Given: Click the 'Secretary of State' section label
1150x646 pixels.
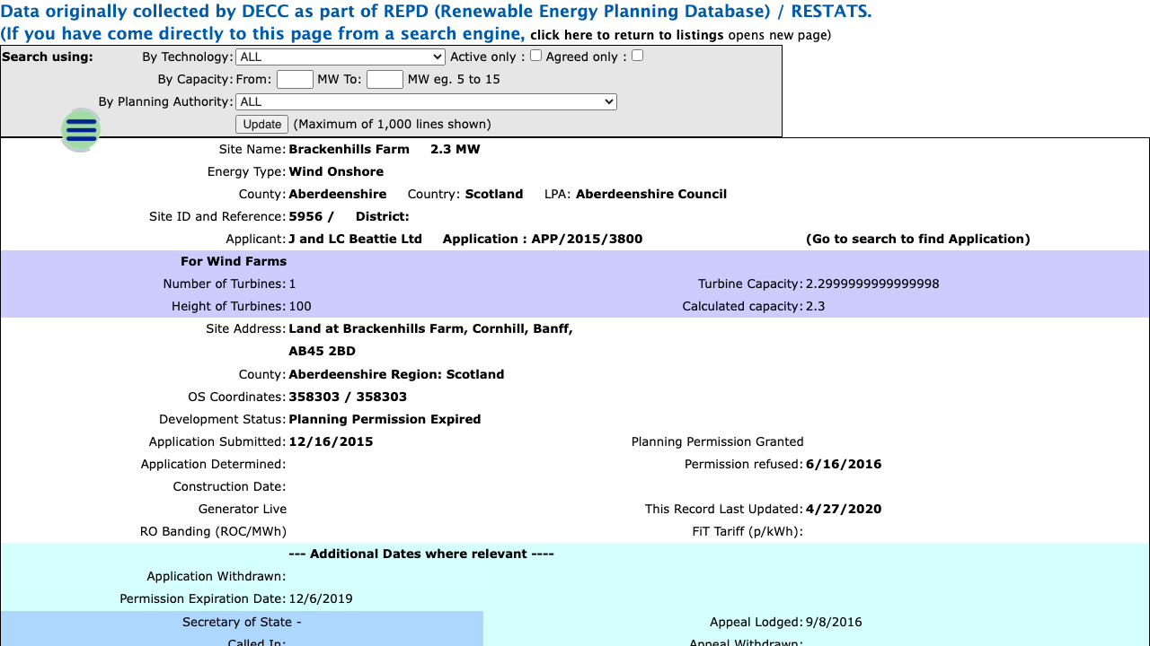Looking at the screenshot, I should point(242,622).
